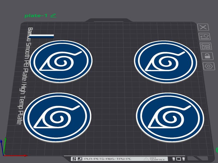Select the blue and white prime tower
Screen dimensions: 218x163
[x=41, y=36]
